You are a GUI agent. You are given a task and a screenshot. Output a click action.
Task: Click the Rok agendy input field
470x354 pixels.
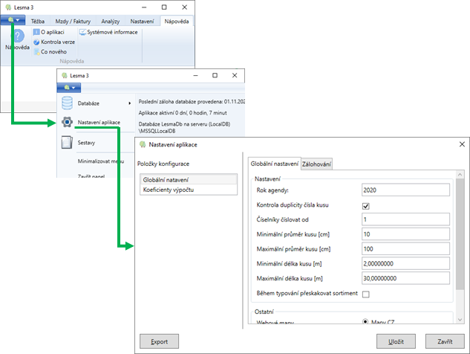406,190
